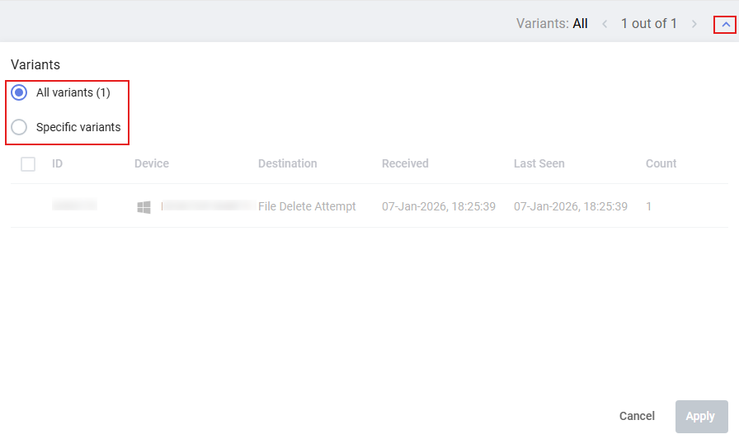Sort by the Destination column header
Screen dimensions: 739x439
[287, 164]
